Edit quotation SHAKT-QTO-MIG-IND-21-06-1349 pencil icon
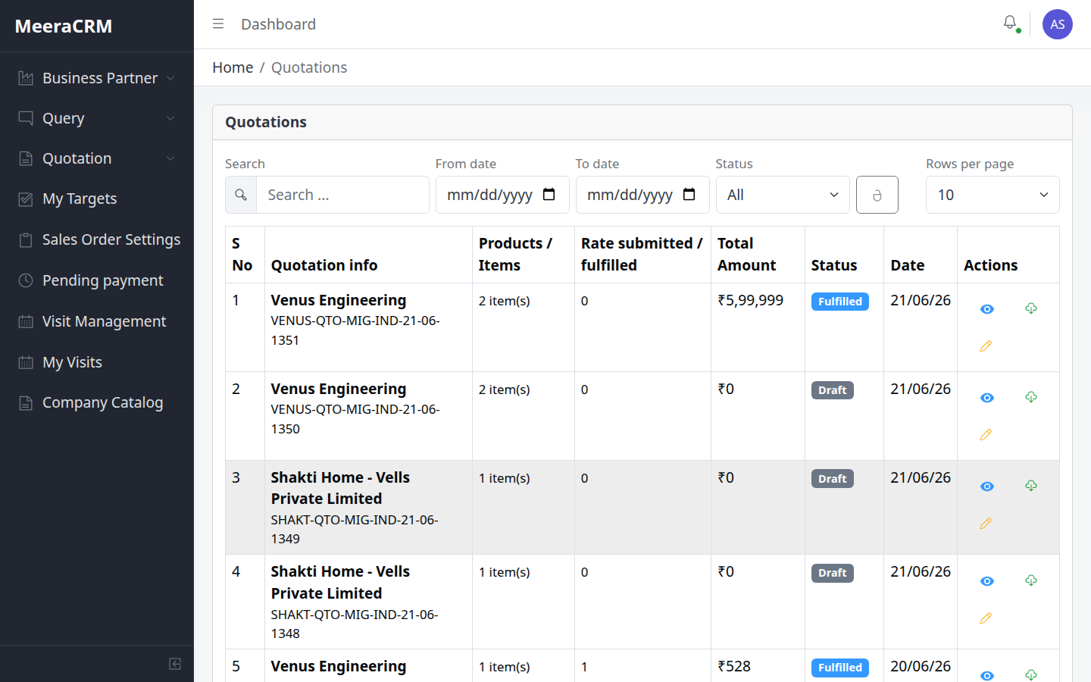Viewport: 1091px width, 682px height. point(986,524)
